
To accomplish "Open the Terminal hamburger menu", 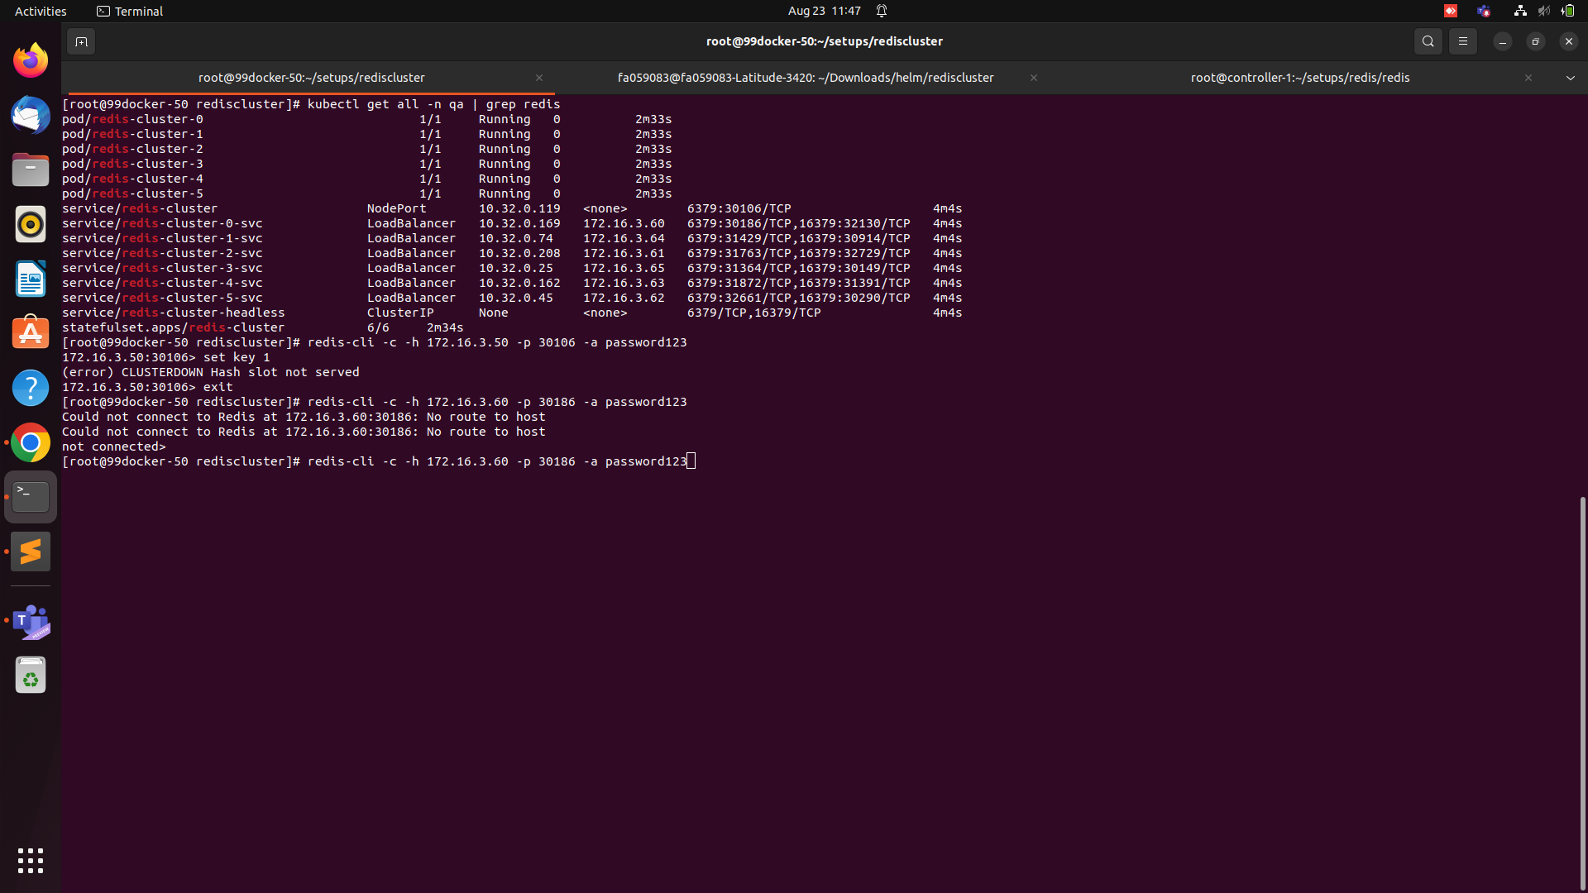I will [1462, 41].
